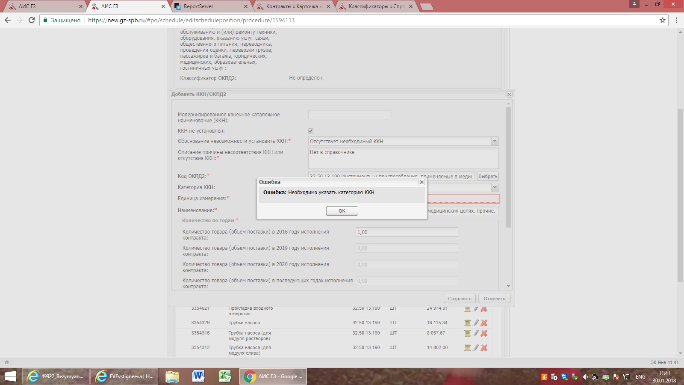Screen dimensions: 684x385
Task: Click the 2018 quantity field showing 1,00
Action: (407, 232)
